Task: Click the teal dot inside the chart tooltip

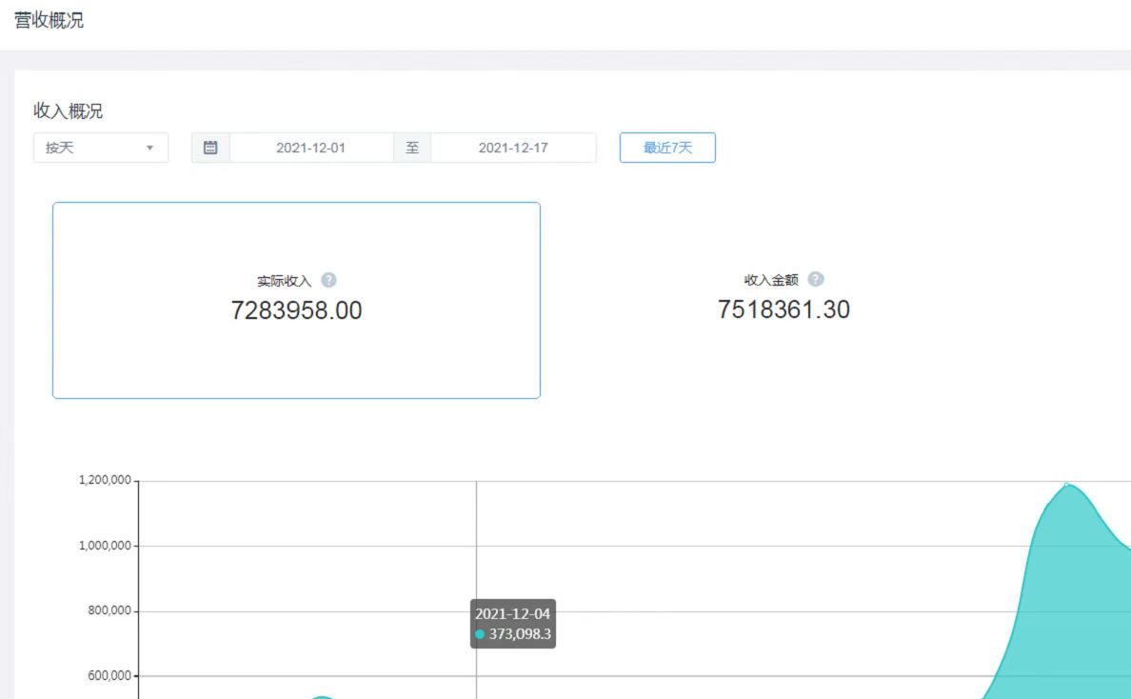Action: [480, 634]
